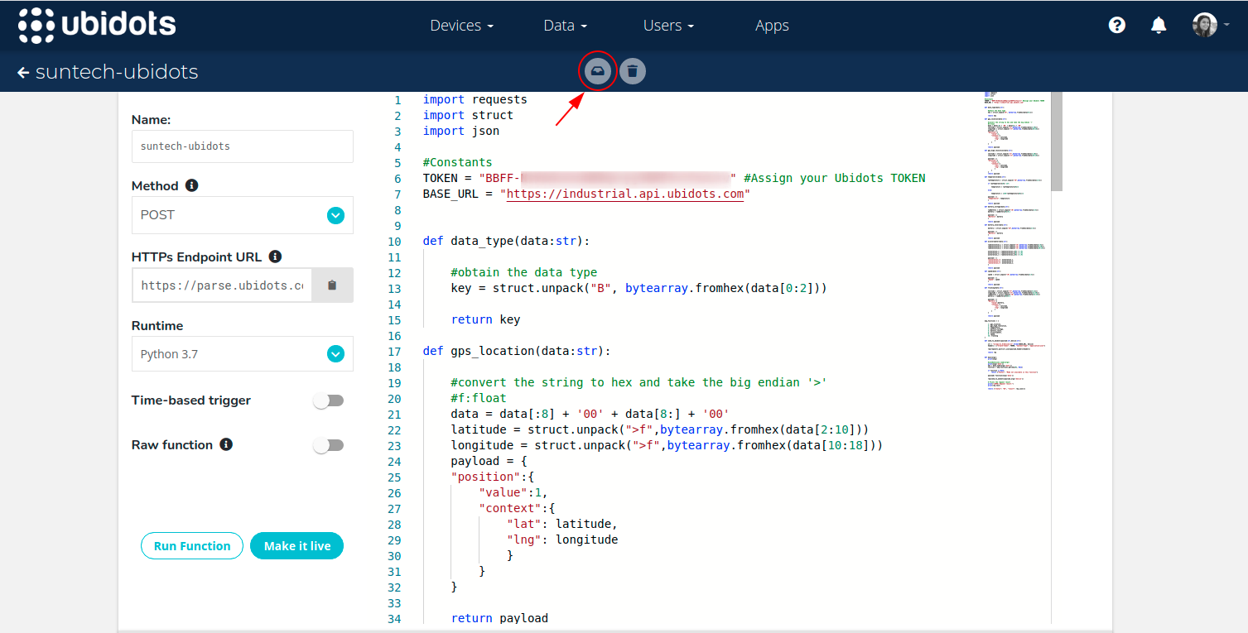
Task: Click the "lng": longitude line
Action: (562, 539)
